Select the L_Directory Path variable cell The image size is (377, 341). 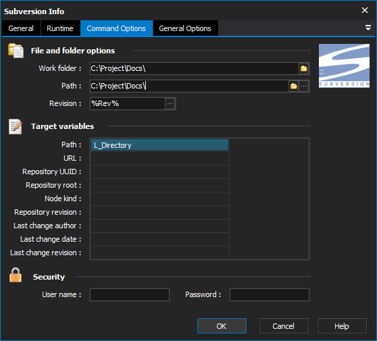click(159, 145)
